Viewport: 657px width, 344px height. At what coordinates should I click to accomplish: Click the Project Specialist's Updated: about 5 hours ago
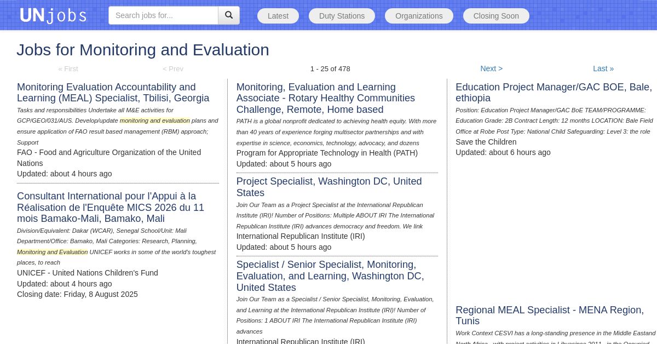(x=284, y=247)
